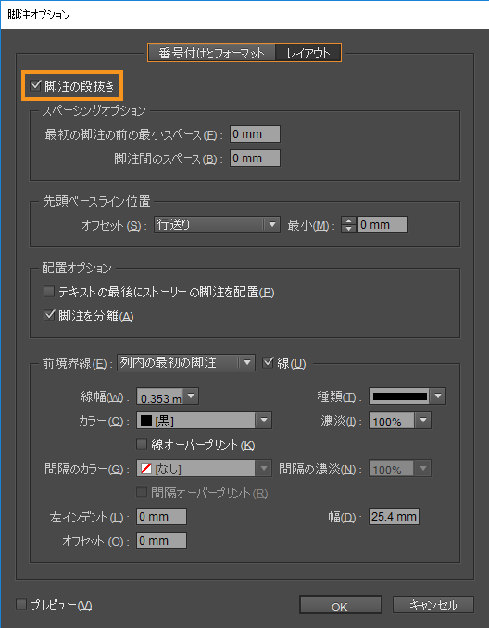Toggle the 間隔オーバープリント checkbox
The height and width of the screenshot is (628, 489).
tap(142, 492)
